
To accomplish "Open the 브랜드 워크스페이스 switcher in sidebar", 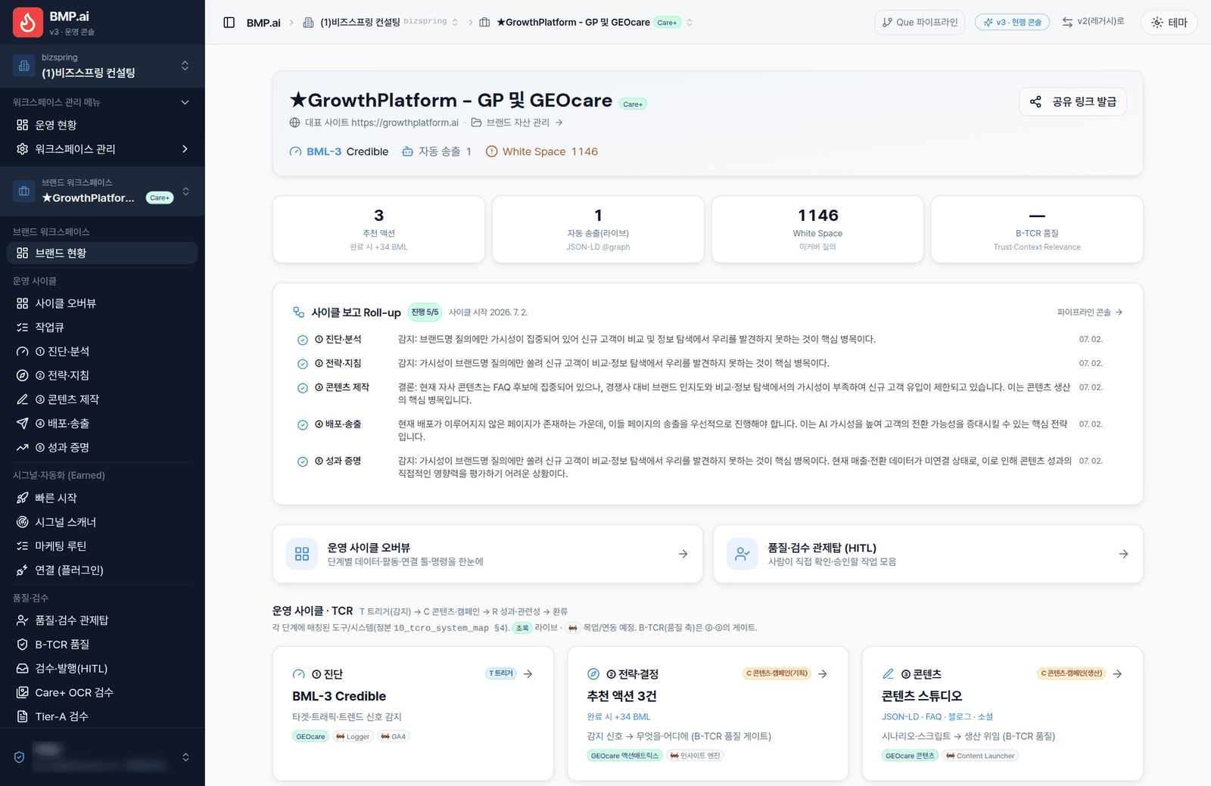I will [x=102, y=191].
